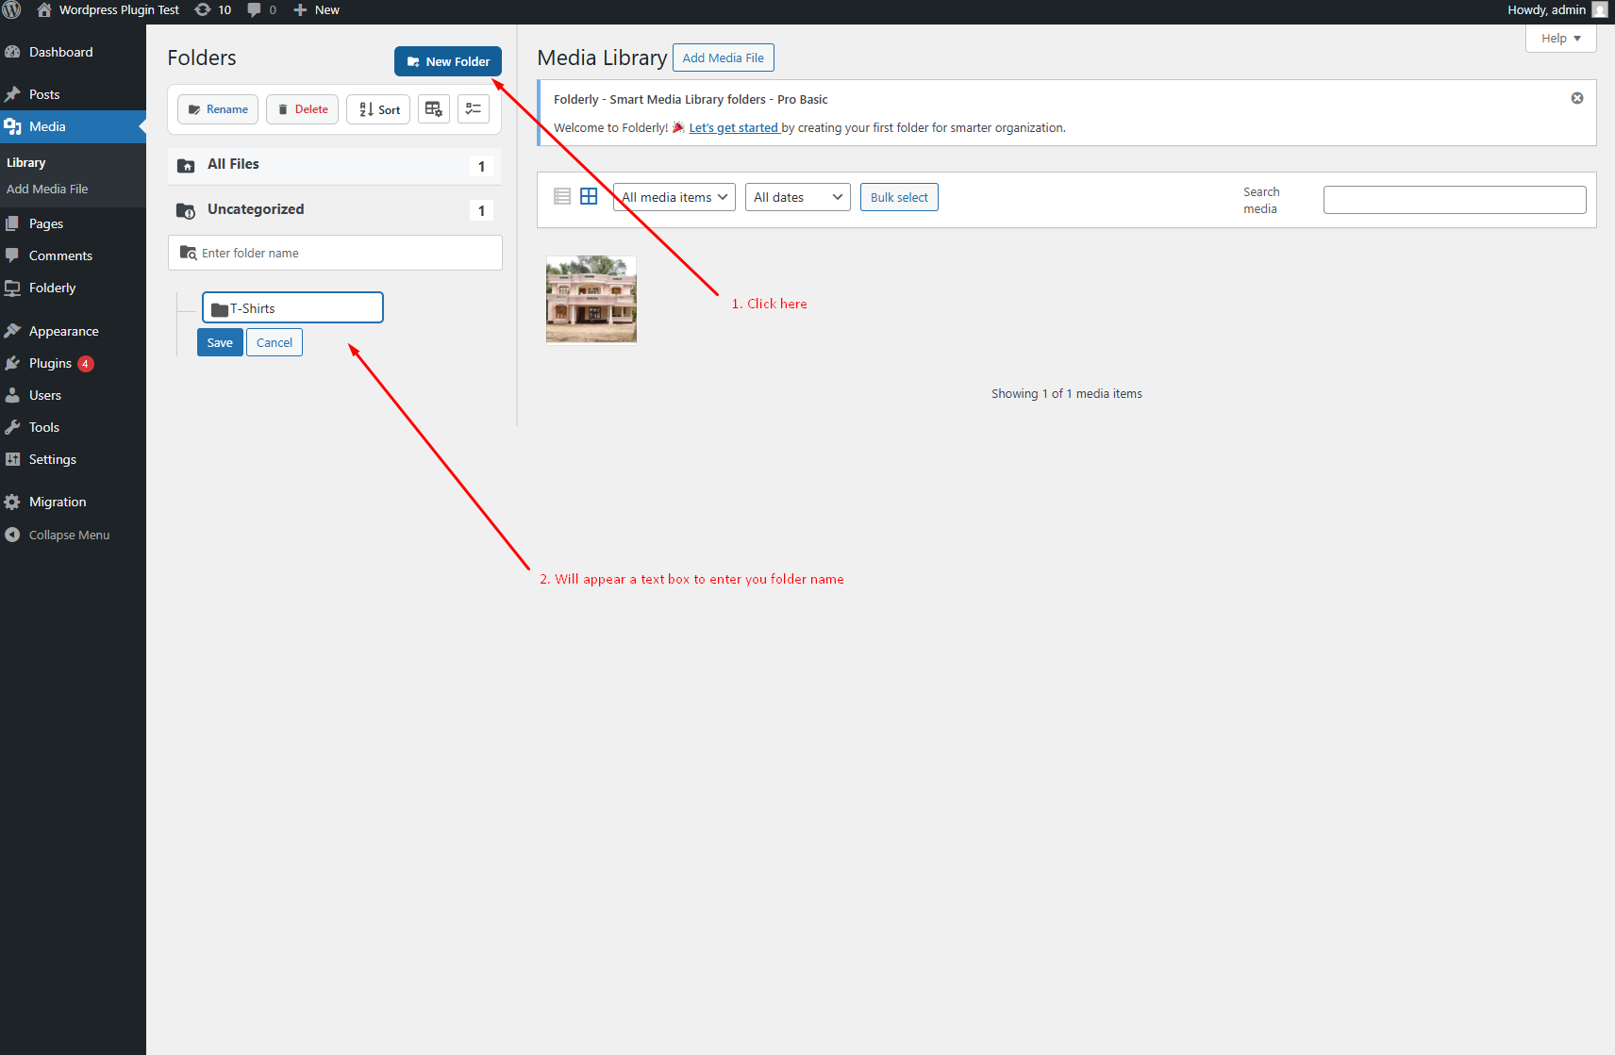Viewport: 1615px width, 1055px height.
Task: Open the New content menu in admin bar
Action: point(317,9)
